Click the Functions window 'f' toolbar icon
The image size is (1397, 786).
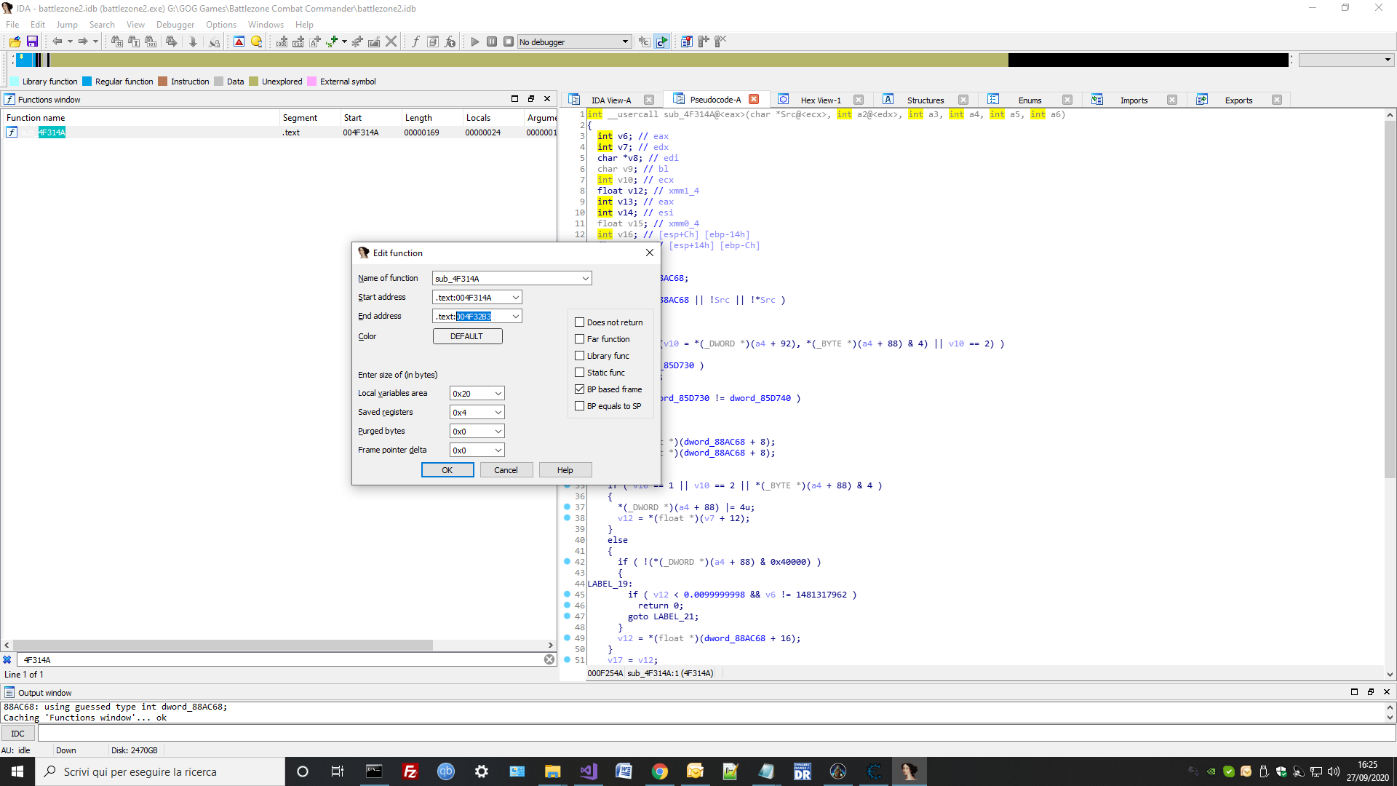coord(415,41)
